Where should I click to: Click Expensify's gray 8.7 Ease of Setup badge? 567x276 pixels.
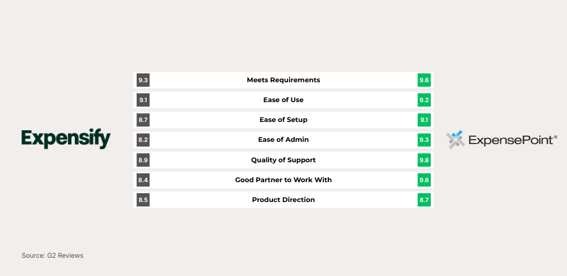coord(143,120)
